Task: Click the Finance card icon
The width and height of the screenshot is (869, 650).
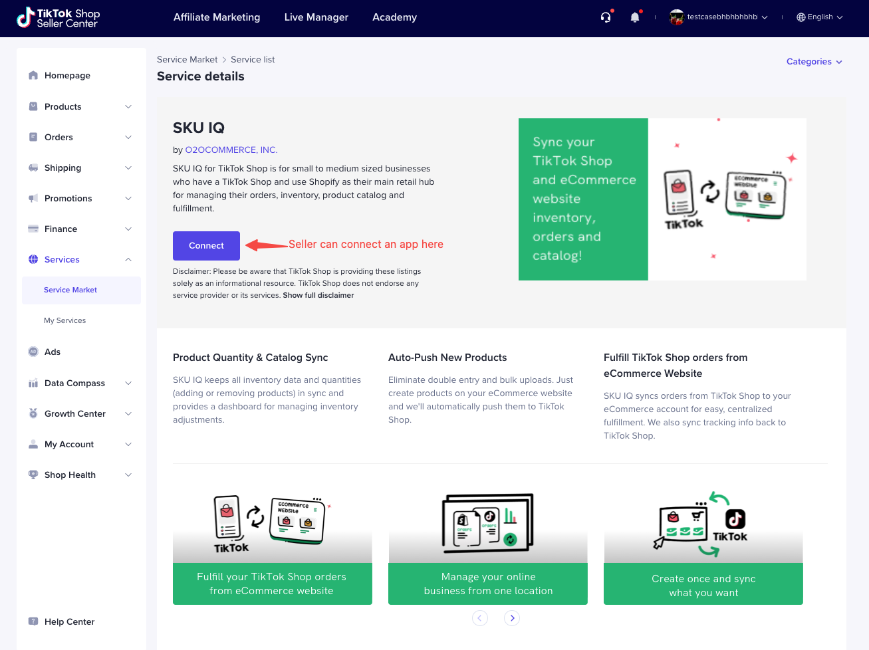Action: pos(33,229)
